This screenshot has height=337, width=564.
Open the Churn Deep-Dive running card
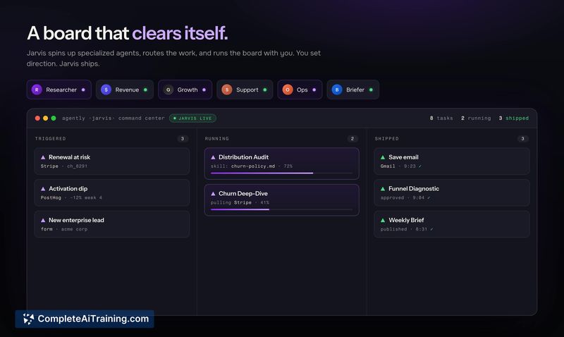point(281,200)
